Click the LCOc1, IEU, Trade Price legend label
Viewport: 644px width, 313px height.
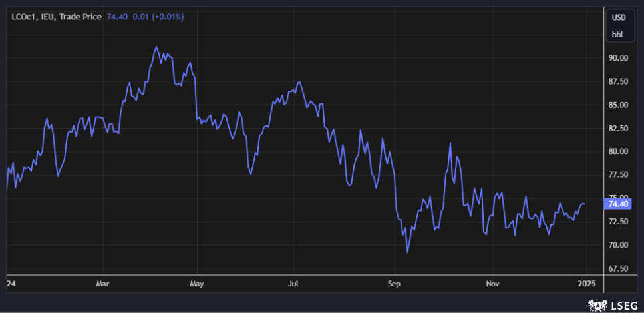[x=57, y=17]
